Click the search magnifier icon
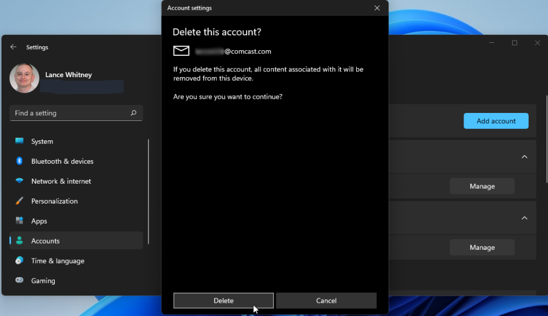This screenshot has height=316, width=548. pos(134,113)
